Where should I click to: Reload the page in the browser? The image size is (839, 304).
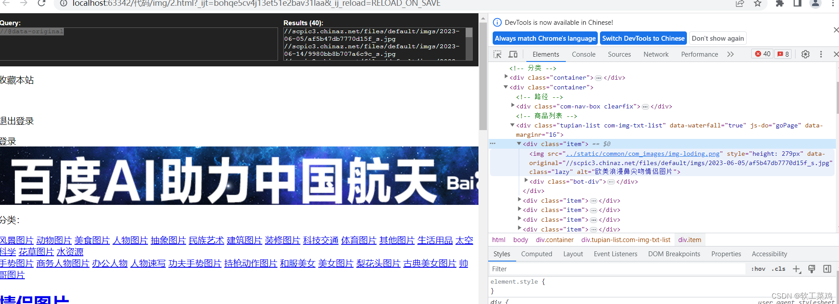point(41,3)
